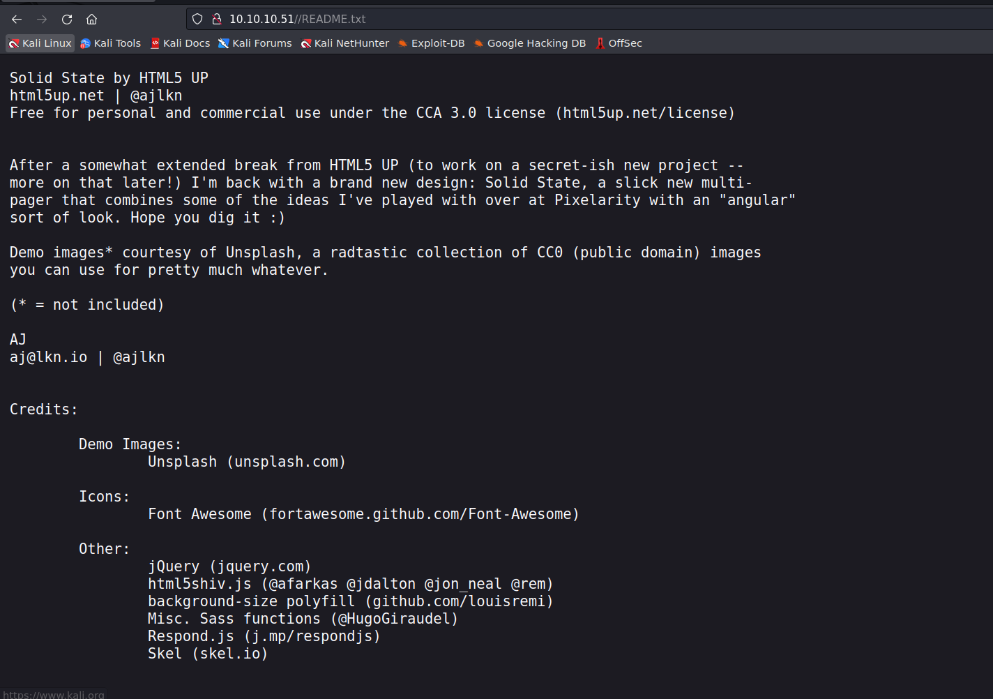The height and width of the screenshot is (699, 993).
Task: Click the line beginning "Demo images* courtesy of Unsplash"
Action: click(386, 253)
